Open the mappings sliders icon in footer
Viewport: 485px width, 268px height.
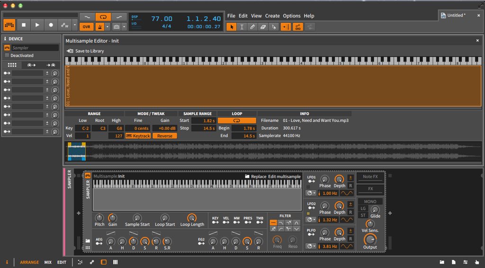[x=465, y=262]
